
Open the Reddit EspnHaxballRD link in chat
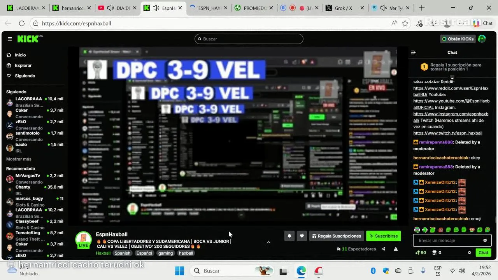[451, 91]
